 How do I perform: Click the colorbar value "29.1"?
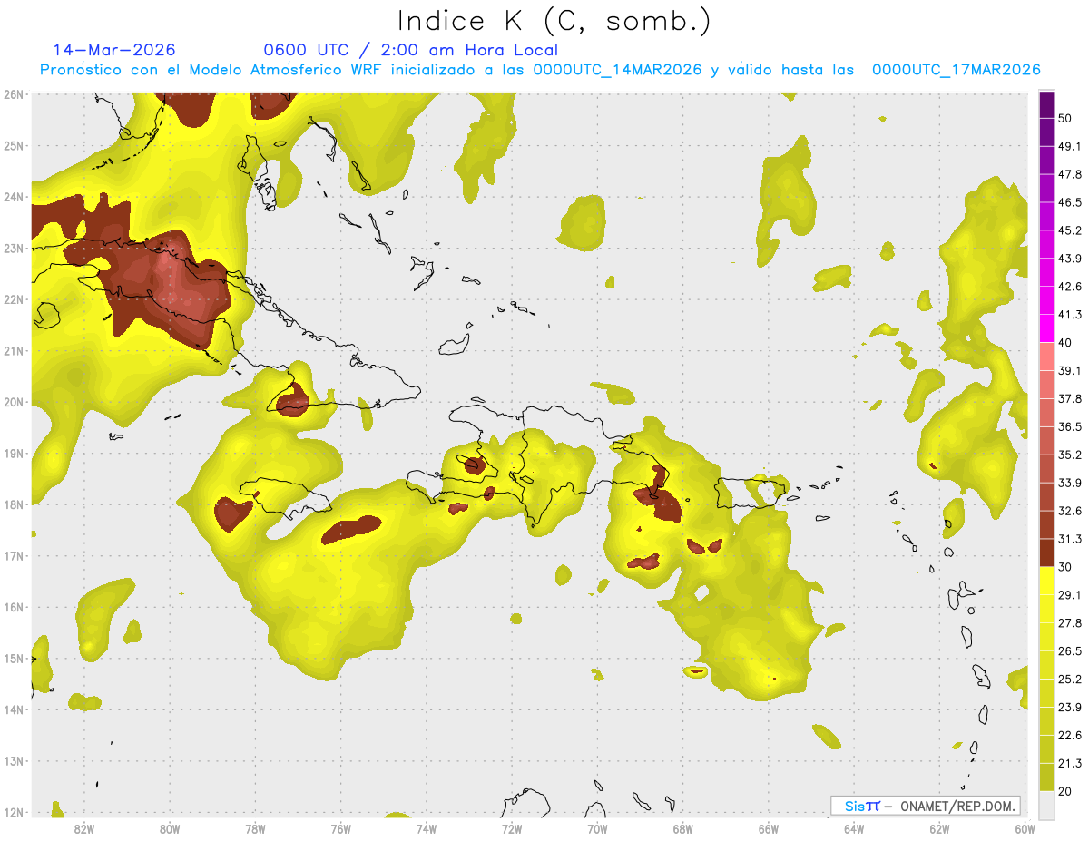(x=1070, y=595)
